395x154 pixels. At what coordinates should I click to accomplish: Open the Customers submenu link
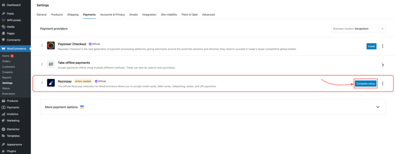tap(8, 67)
